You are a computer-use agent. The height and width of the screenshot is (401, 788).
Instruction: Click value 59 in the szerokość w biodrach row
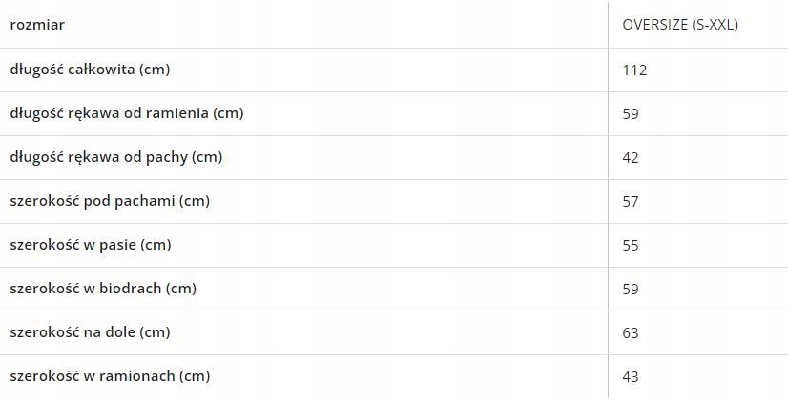(630, 289)
